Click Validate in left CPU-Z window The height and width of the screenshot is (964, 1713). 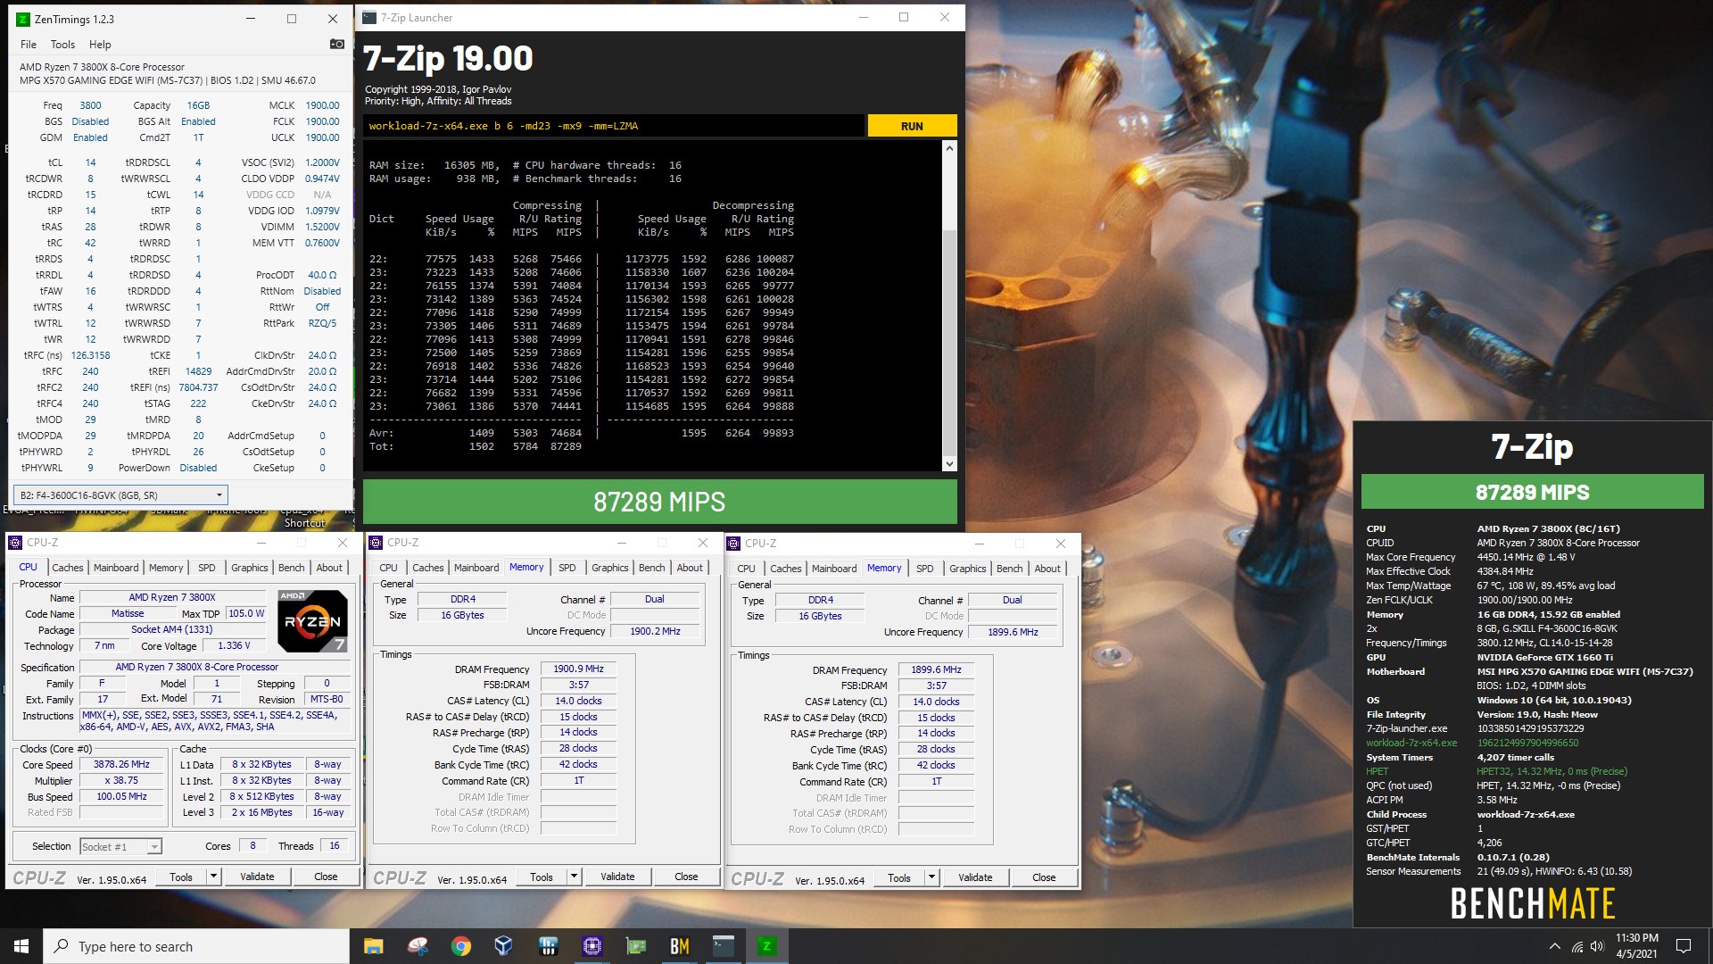tap(257, 877)
